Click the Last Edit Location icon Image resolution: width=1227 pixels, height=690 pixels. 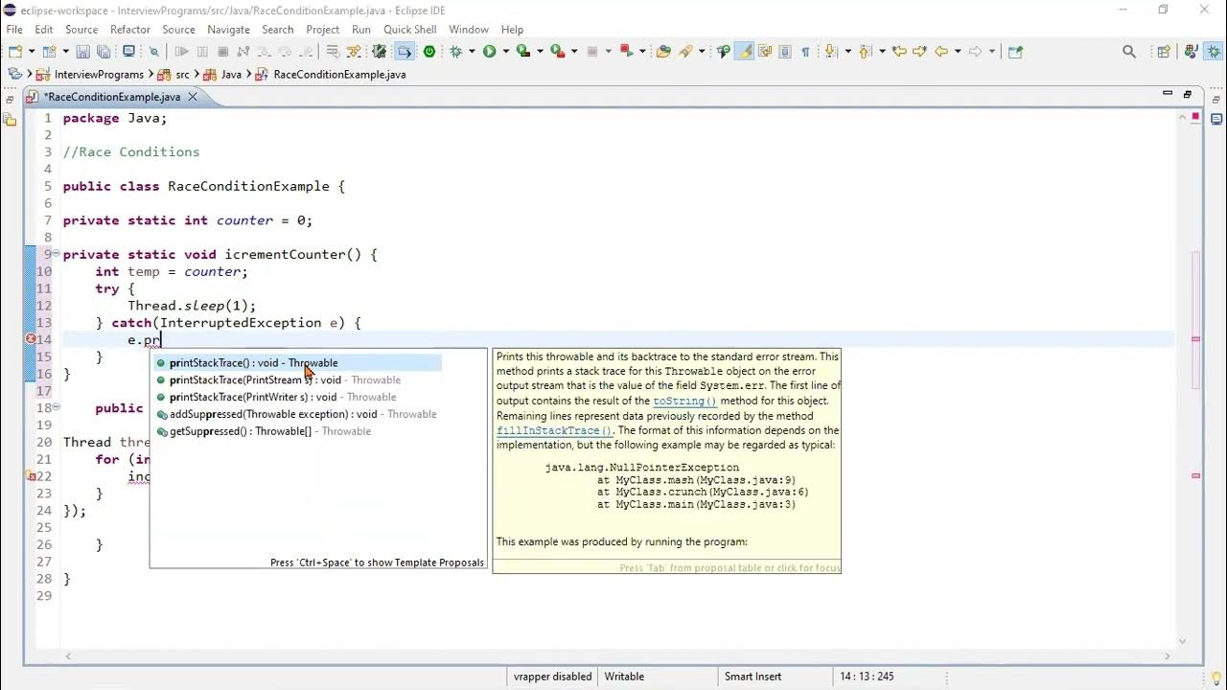tap(899, 52)
